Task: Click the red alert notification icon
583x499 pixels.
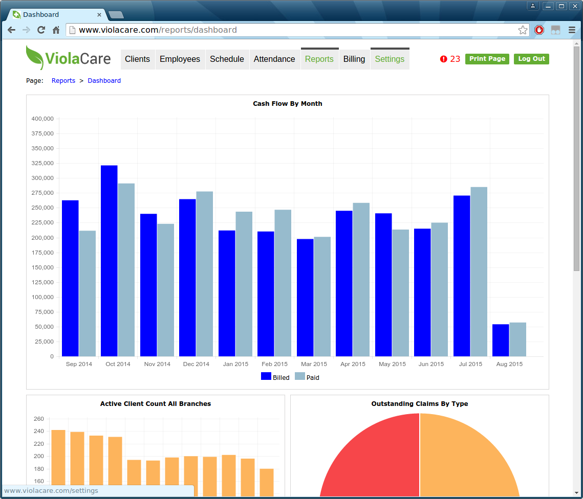Action: pyautogui.click(x=443, y=59)
